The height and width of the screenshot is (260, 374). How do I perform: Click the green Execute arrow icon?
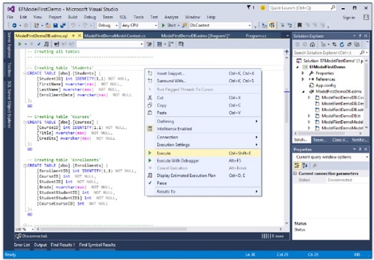point(150,152)
